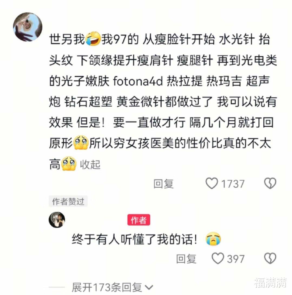Screen dimensions: 292x295
Task: Tap the broken-heart dislike on the top comment
Action: click(270, 183)
